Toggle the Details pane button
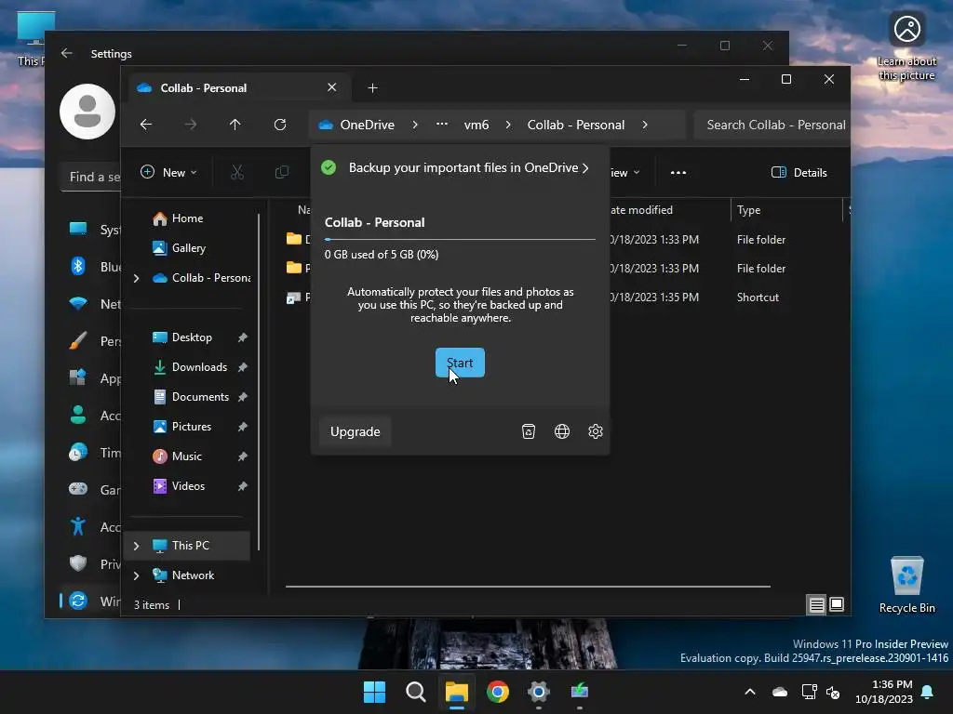 (x=799, y=172)
